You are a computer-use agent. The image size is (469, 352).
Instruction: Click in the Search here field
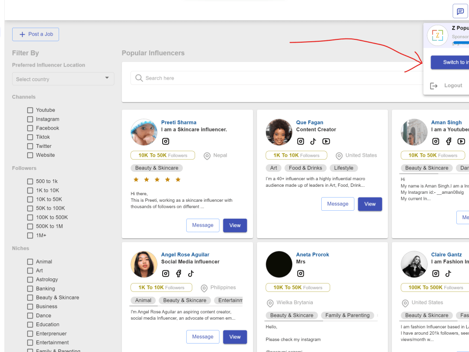coord(277,78)
